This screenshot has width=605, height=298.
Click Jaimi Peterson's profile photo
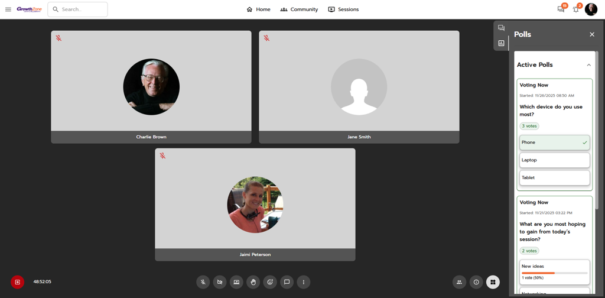(x=255, y=205)
